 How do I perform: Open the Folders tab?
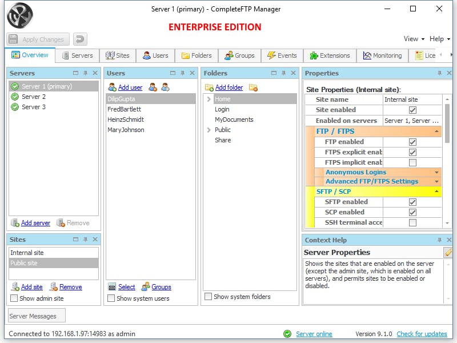(x=197, y=55)
